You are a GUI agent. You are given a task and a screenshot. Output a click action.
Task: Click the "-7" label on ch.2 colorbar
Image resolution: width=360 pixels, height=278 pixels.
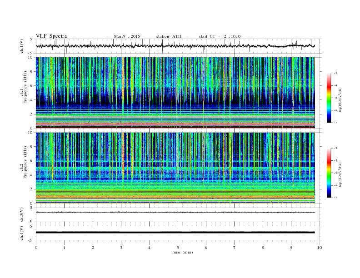point(335,198)
